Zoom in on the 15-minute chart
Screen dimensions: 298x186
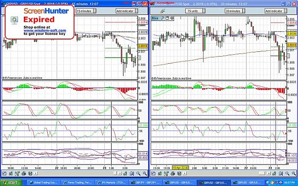[144, 173]
